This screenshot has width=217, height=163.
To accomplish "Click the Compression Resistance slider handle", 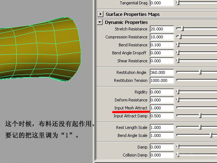I will point(180,37).
